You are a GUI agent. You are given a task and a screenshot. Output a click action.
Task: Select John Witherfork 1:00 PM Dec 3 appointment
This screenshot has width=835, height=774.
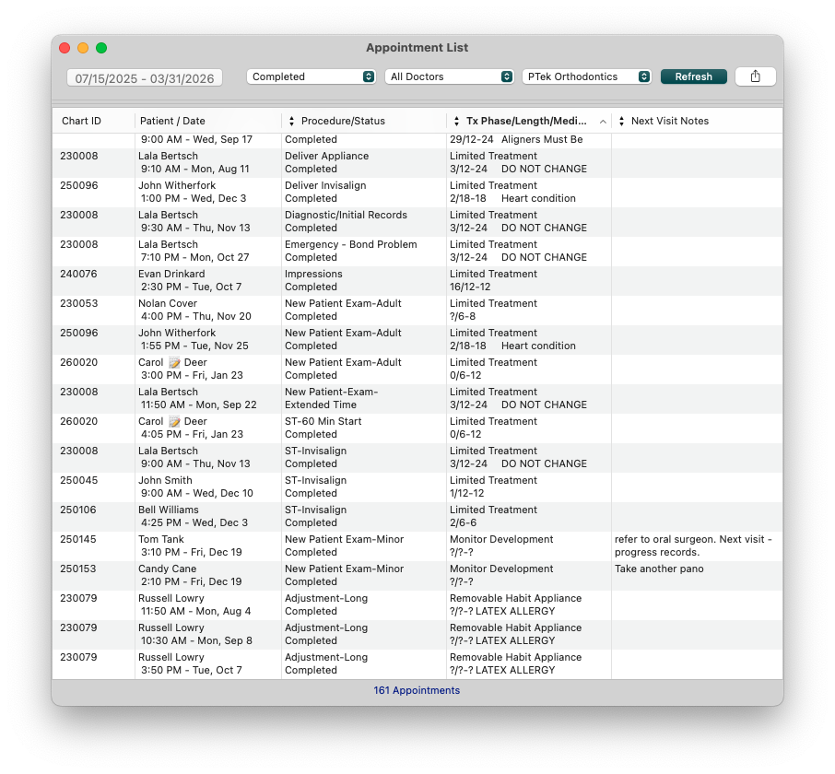(417, 193)
